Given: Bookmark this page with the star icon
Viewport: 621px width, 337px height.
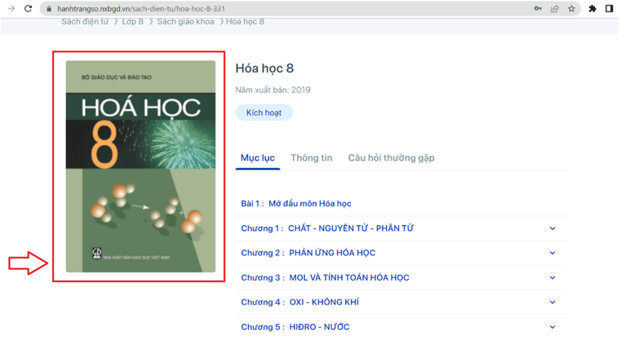Looking at the screenshot, I should pos(571,9).
